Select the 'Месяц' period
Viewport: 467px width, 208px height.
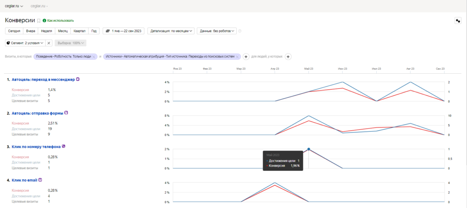pyautogui.click(x=63, y=31)
